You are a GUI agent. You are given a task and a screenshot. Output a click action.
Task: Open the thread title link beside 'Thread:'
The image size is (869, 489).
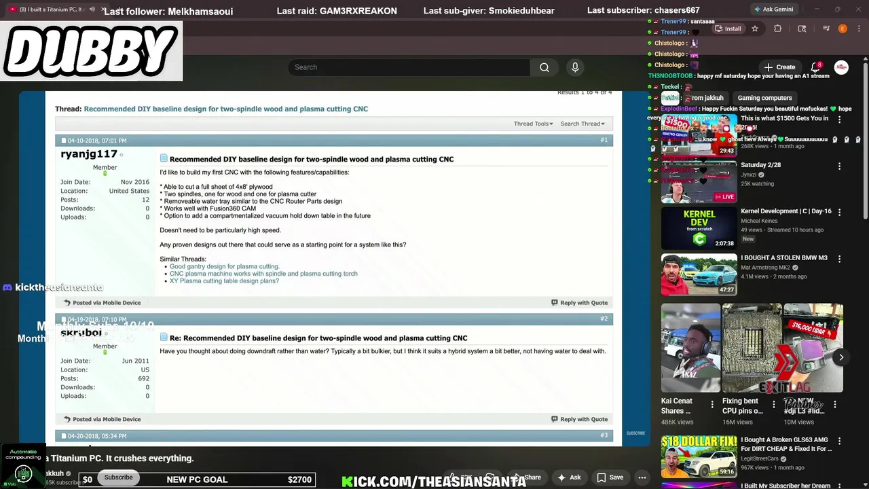(225, 109)
